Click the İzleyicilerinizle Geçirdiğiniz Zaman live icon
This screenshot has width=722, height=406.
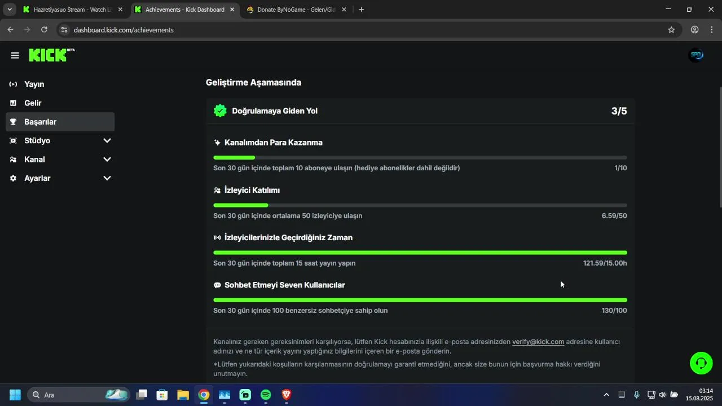pos(217,238)
